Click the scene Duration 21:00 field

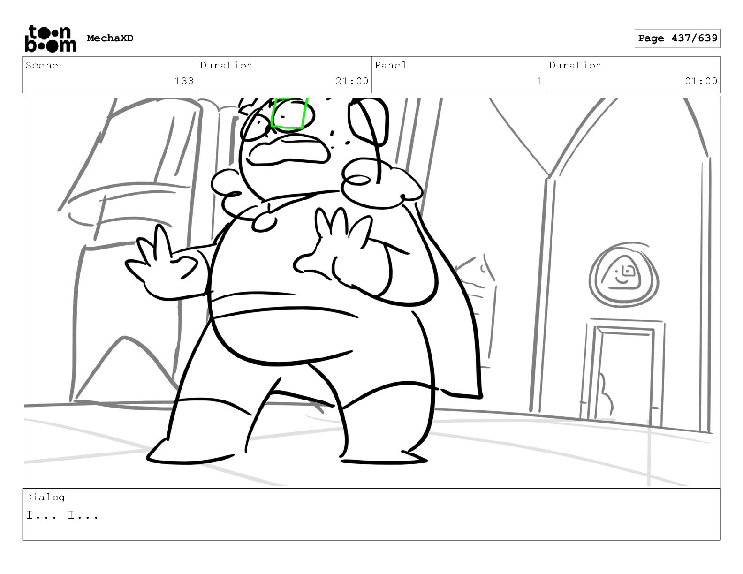(x=284, y=75)
